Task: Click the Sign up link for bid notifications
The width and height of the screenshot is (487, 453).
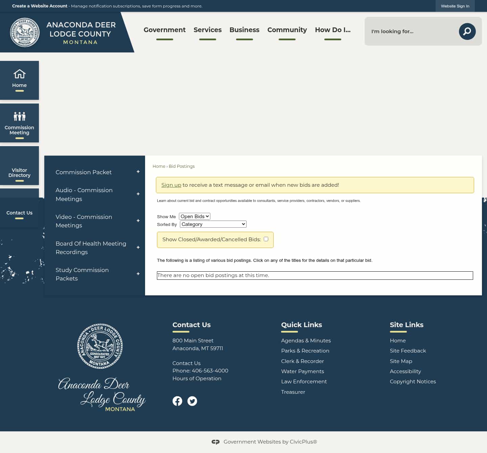Action: click(171, 185)
